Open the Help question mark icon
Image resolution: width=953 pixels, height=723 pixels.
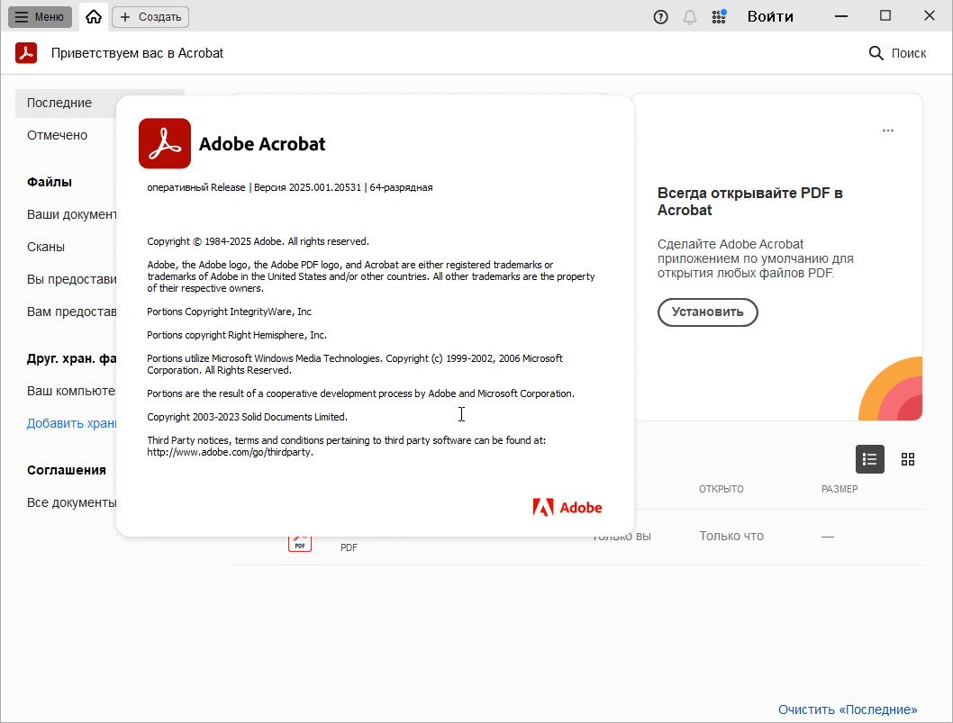pyautogui.click(x=660, y=17)
